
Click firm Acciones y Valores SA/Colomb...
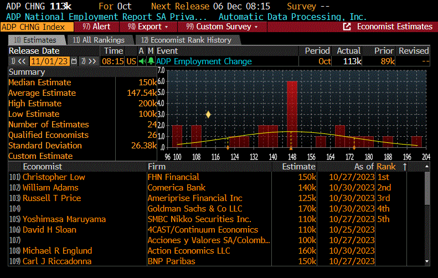click(x=209, y=240)
